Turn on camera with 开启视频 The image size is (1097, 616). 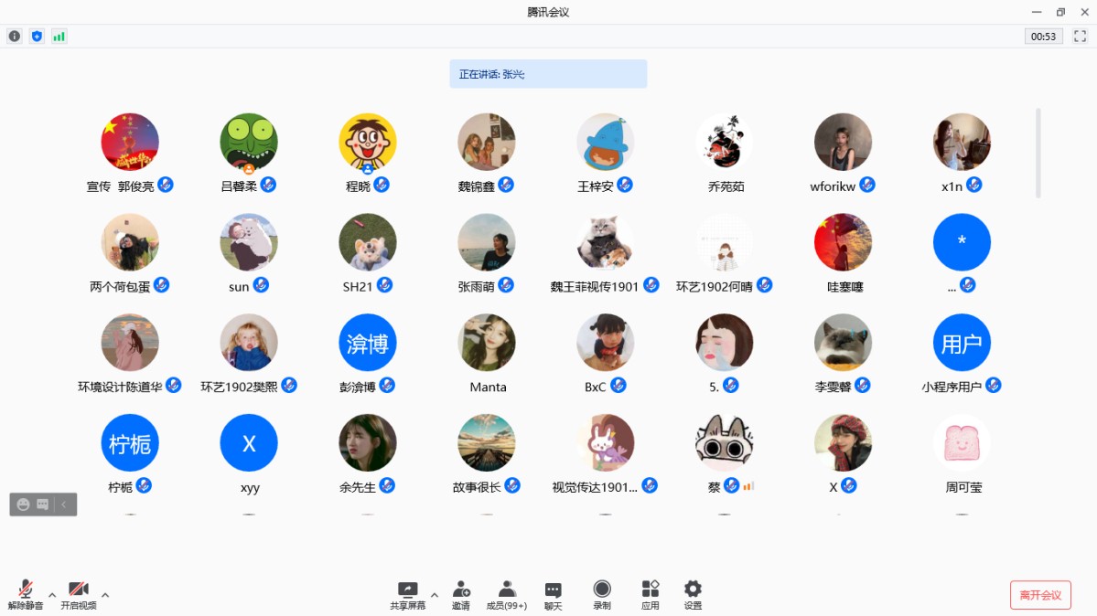79,595
